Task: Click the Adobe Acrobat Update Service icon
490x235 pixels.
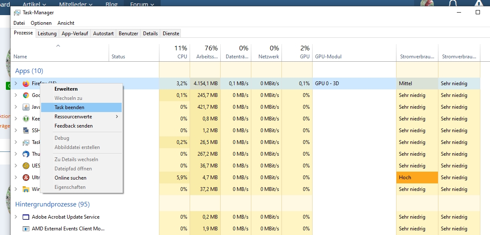Action: point(26,217)
